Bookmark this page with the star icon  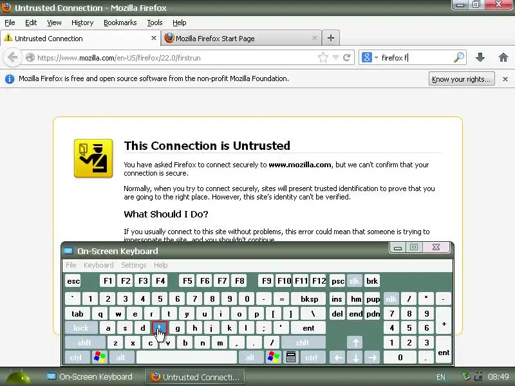[323, 58]
